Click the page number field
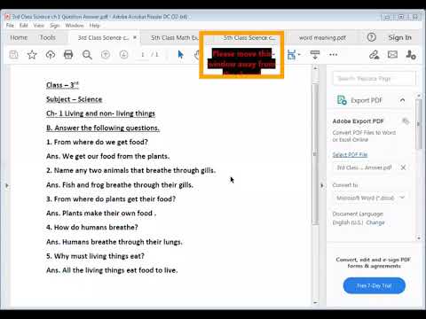This screenshot has height=319, width=426. point(143,55)
